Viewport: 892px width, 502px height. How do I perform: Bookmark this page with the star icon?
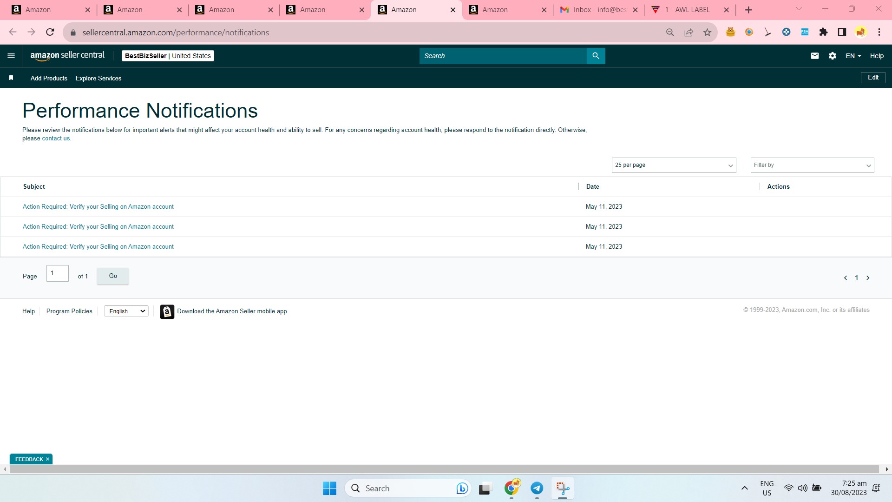click(707, 32)
